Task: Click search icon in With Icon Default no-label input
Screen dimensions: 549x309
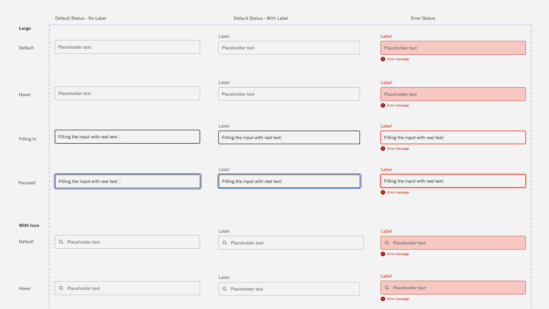Action: 61,242
